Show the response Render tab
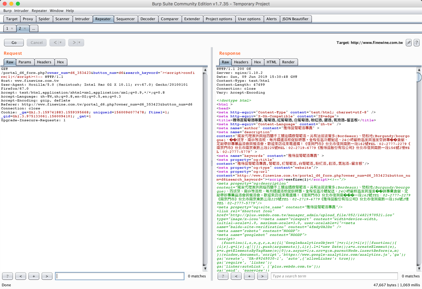Viewport: 422px width, 289px height. [288, 62]
